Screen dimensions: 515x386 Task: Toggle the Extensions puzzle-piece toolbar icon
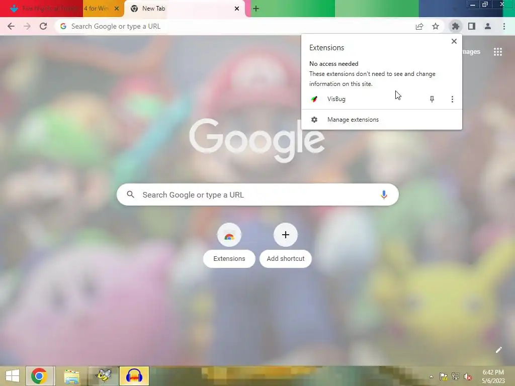pyautogui.click(x=456, y=26)
